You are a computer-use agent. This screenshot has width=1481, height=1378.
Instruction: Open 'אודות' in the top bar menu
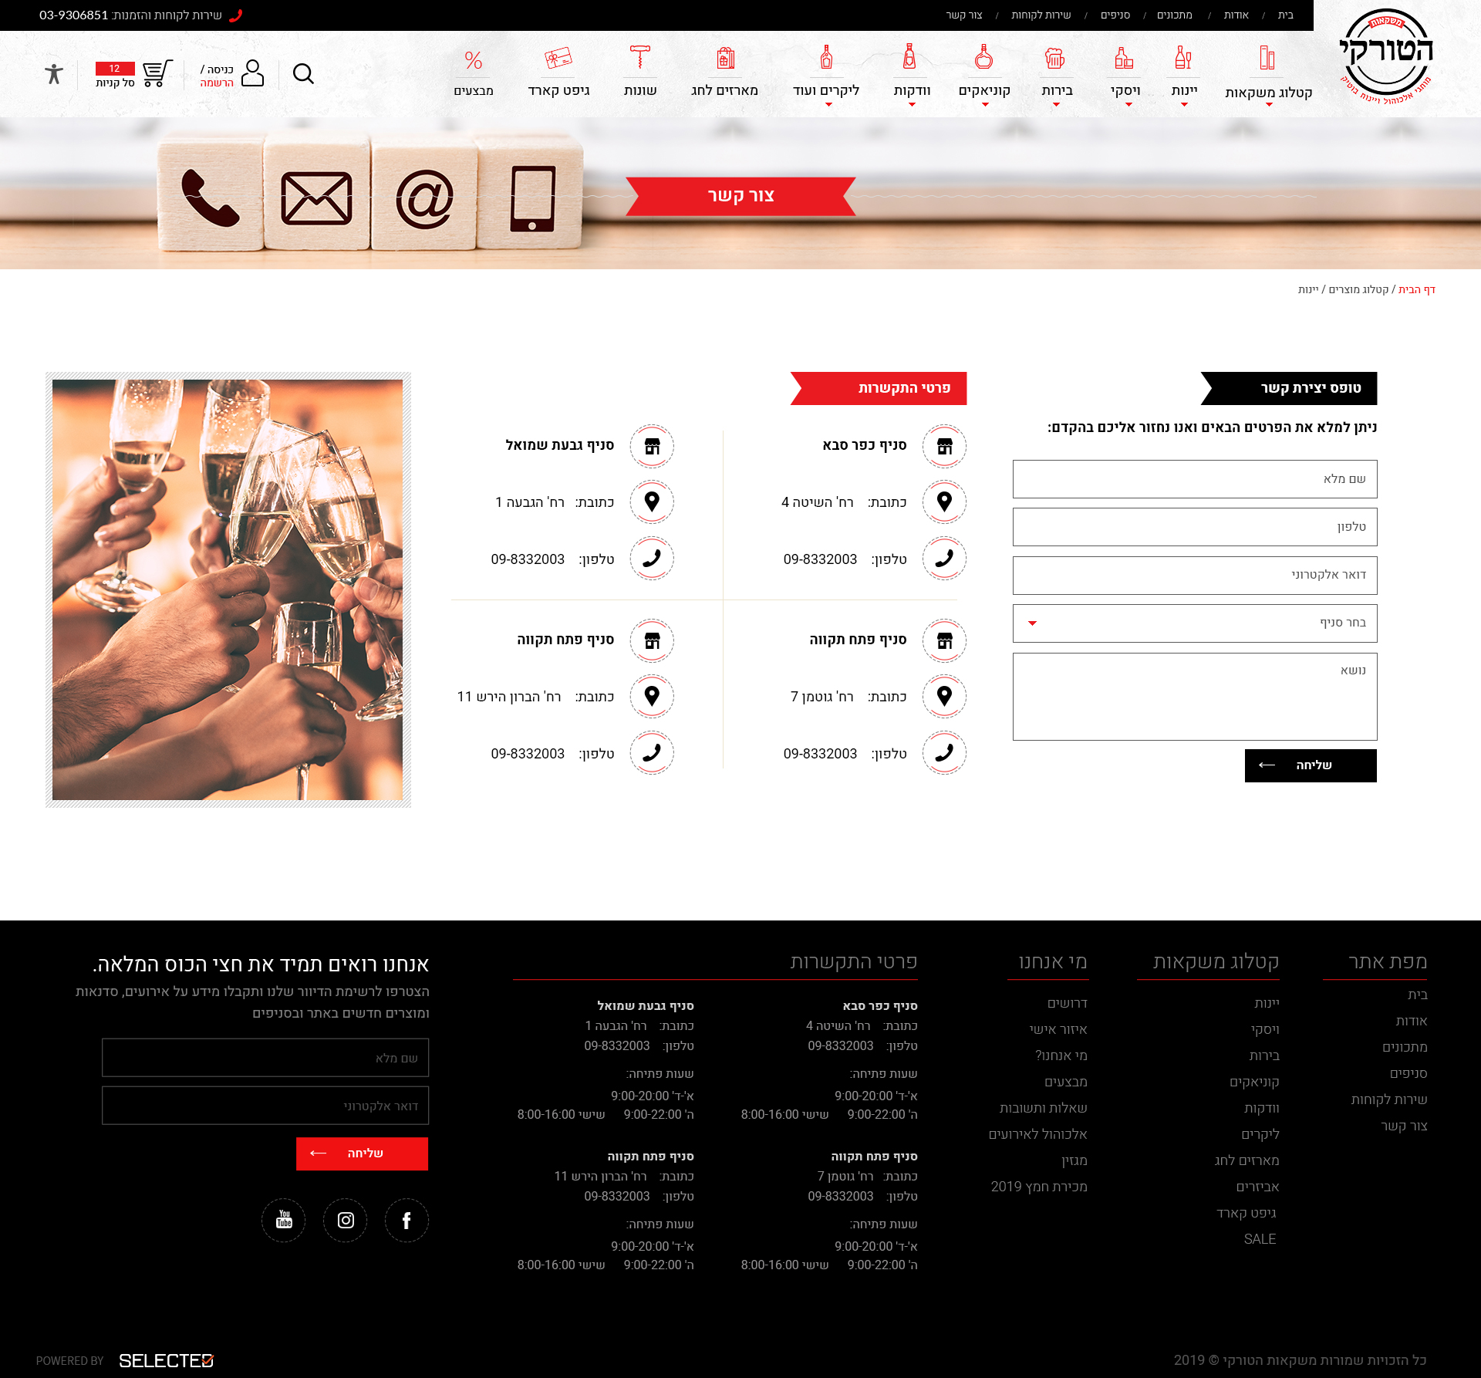(x=1236, y=15)
